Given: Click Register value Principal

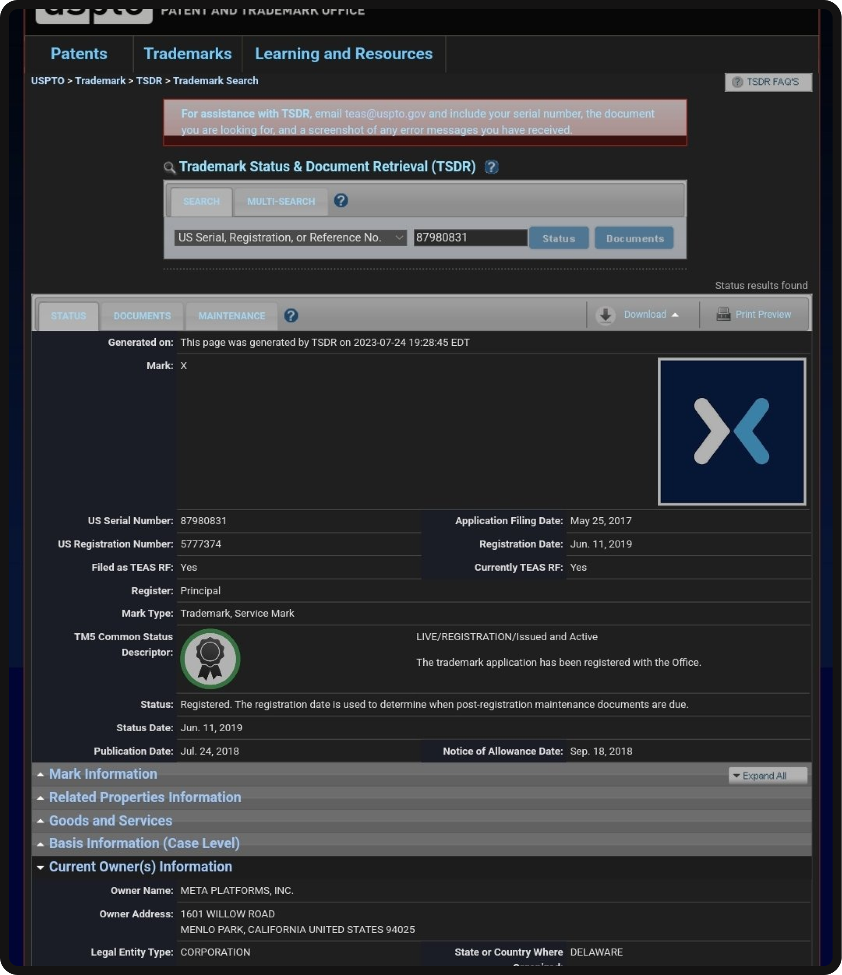Looking at the screenshot, I should [200, 591].
